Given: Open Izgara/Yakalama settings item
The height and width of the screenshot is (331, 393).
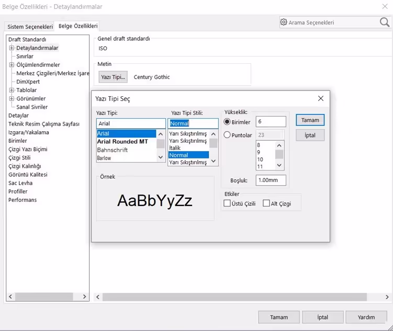Looking at the screenshot, I should click(29, 132).
